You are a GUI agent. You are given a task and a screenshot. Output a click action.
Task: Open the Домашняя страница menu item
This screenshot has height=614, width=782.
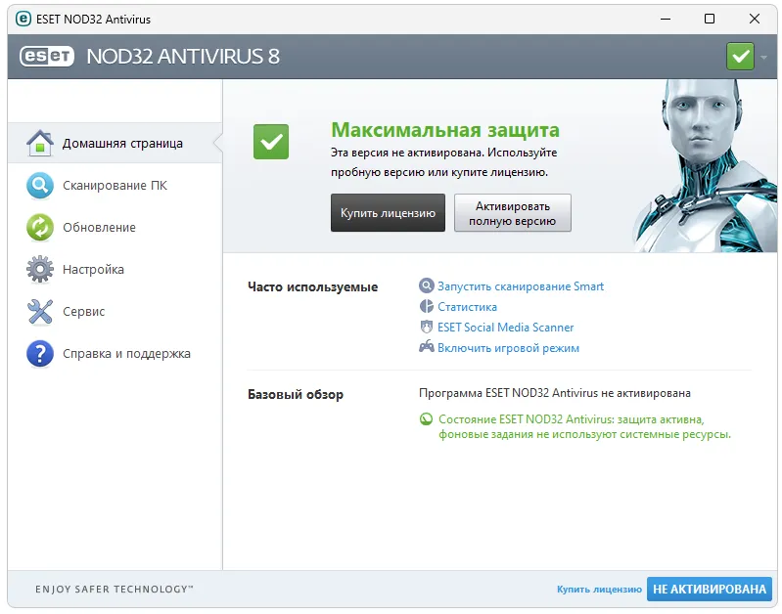point(115,143)
